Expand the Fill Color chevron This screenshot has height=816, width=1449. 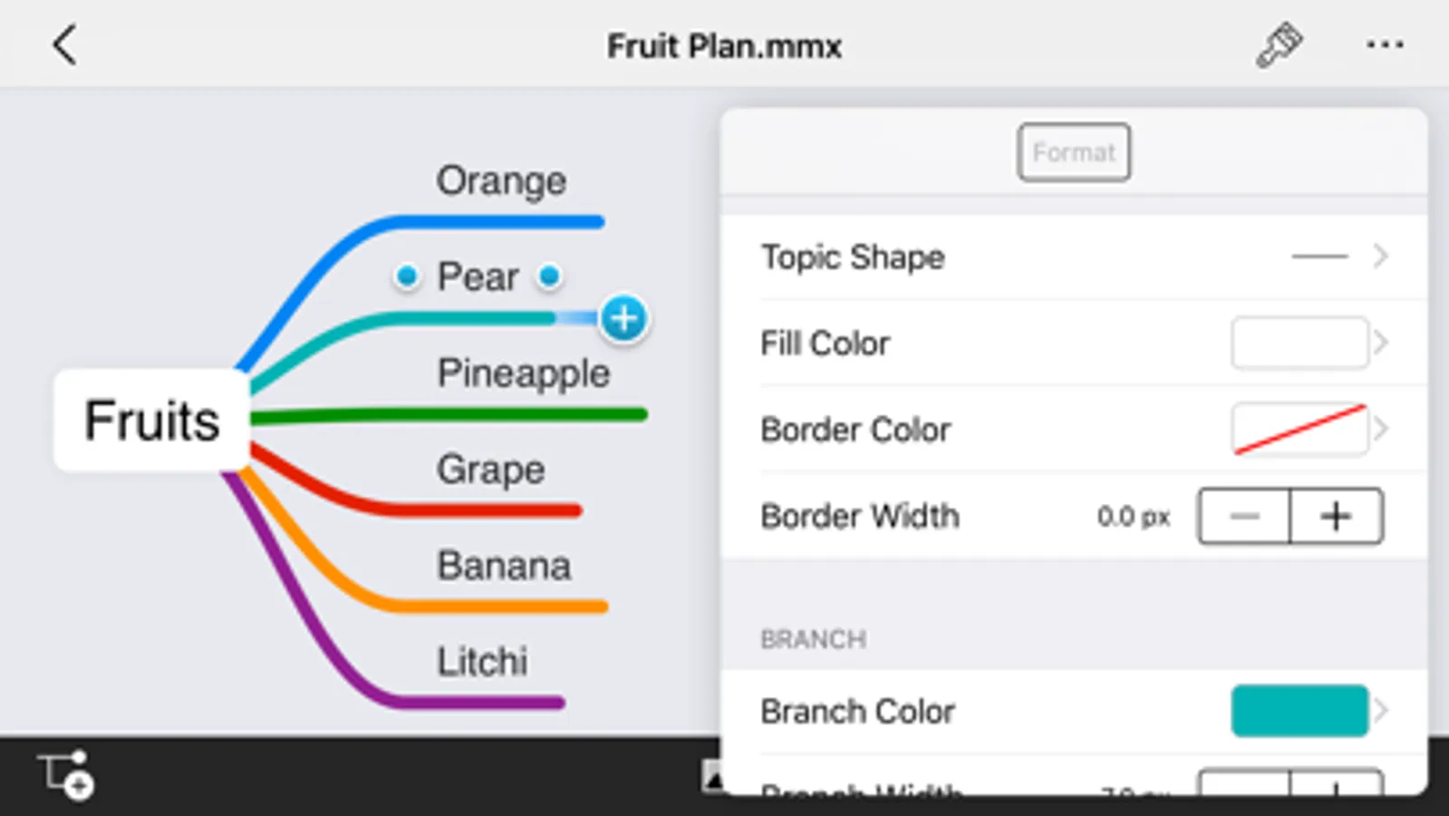click(1381, 343)
